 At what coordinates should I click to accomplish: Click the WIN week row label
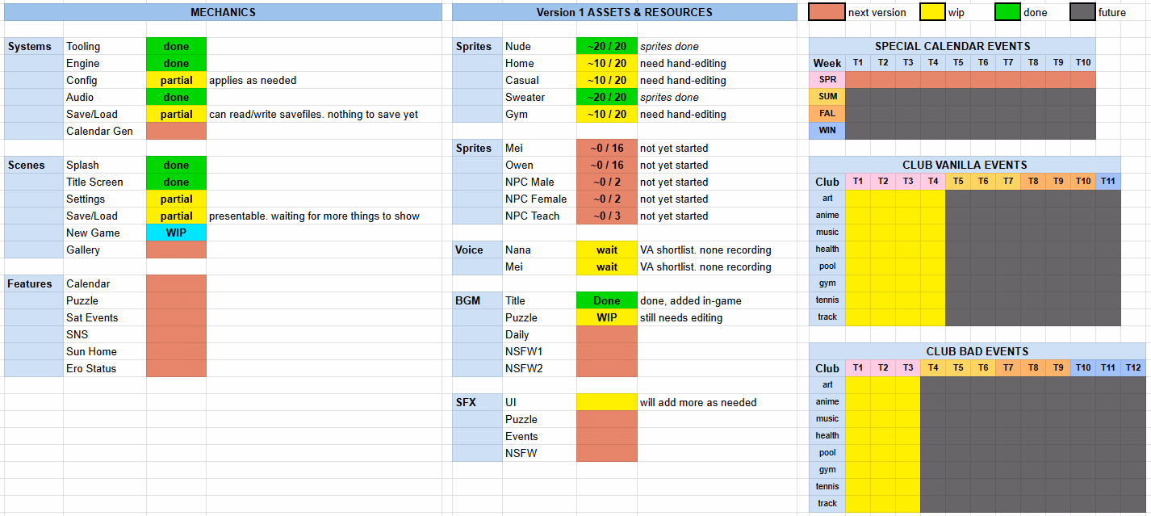pyautogui.click(x=827, y=131)
